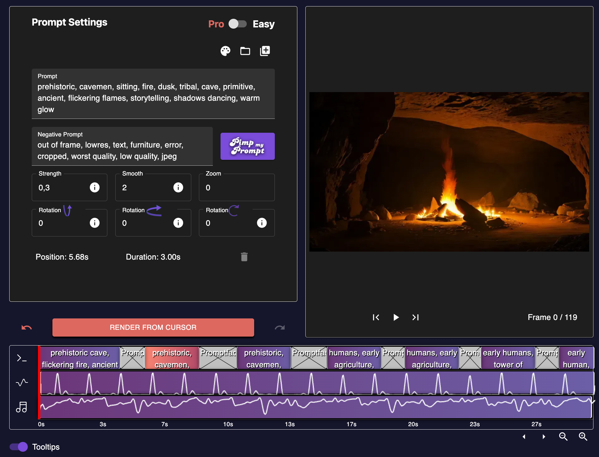Show Strength info icon
The width and height of the screenshot is (599, 457).
[94, 187]
